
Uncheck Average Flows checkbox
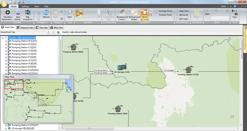157,11
